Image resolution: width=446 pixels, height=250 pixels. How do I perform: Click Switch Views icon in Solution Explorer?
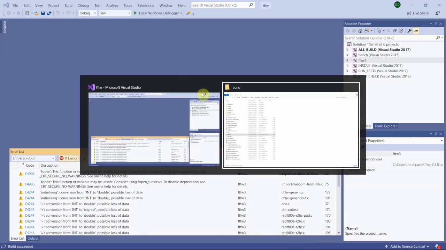(367, 31)
